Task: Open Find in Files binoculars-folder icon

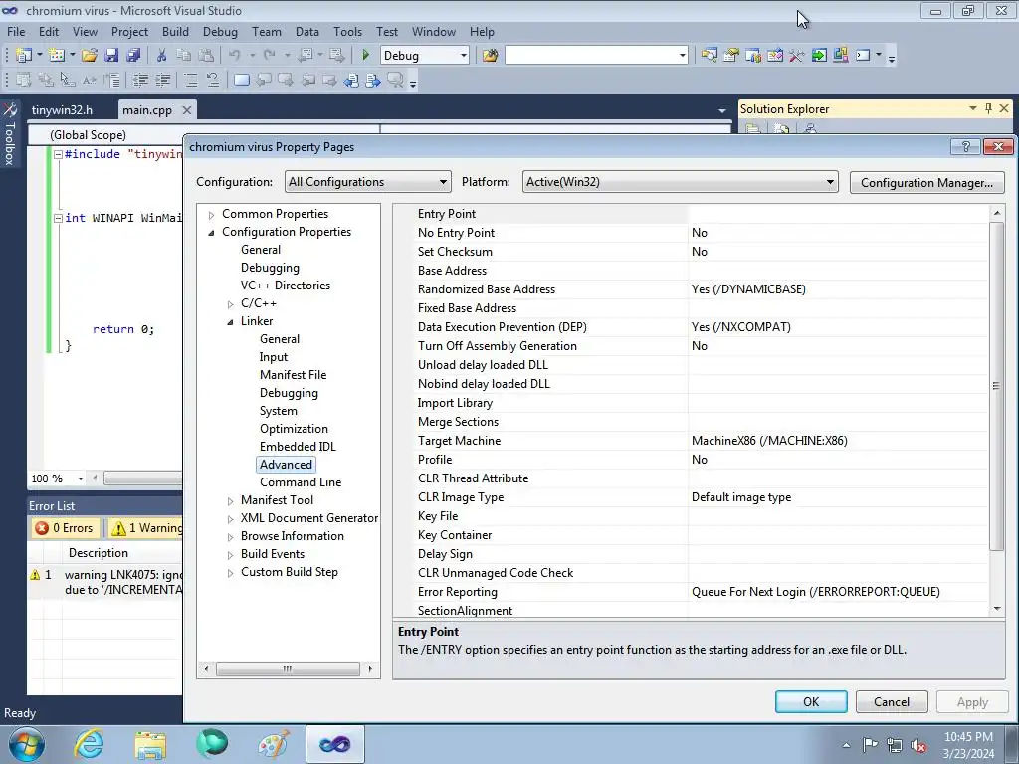Action: pos(490,56)
